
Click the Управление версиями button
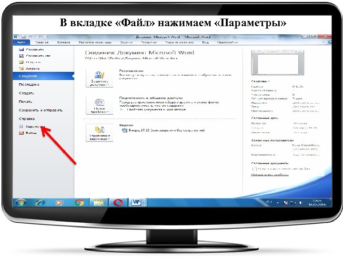click(x=100, y=133)
